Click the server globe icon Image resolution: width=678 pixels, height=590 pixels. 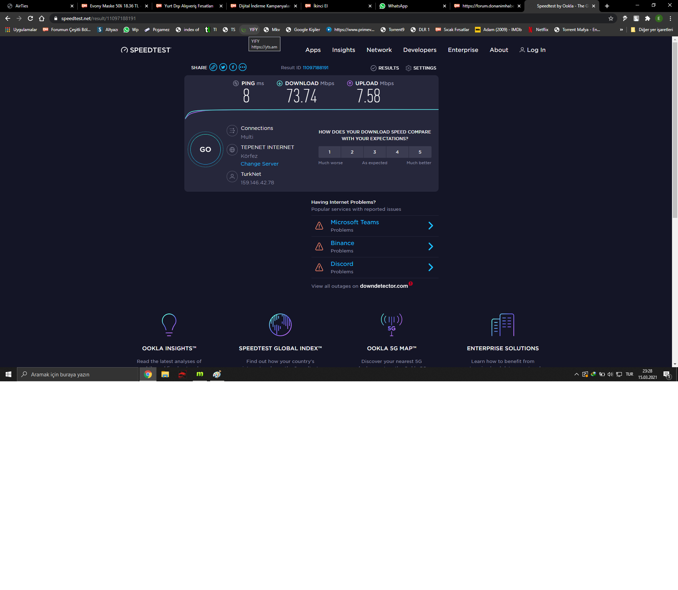(x=232, y=150)
